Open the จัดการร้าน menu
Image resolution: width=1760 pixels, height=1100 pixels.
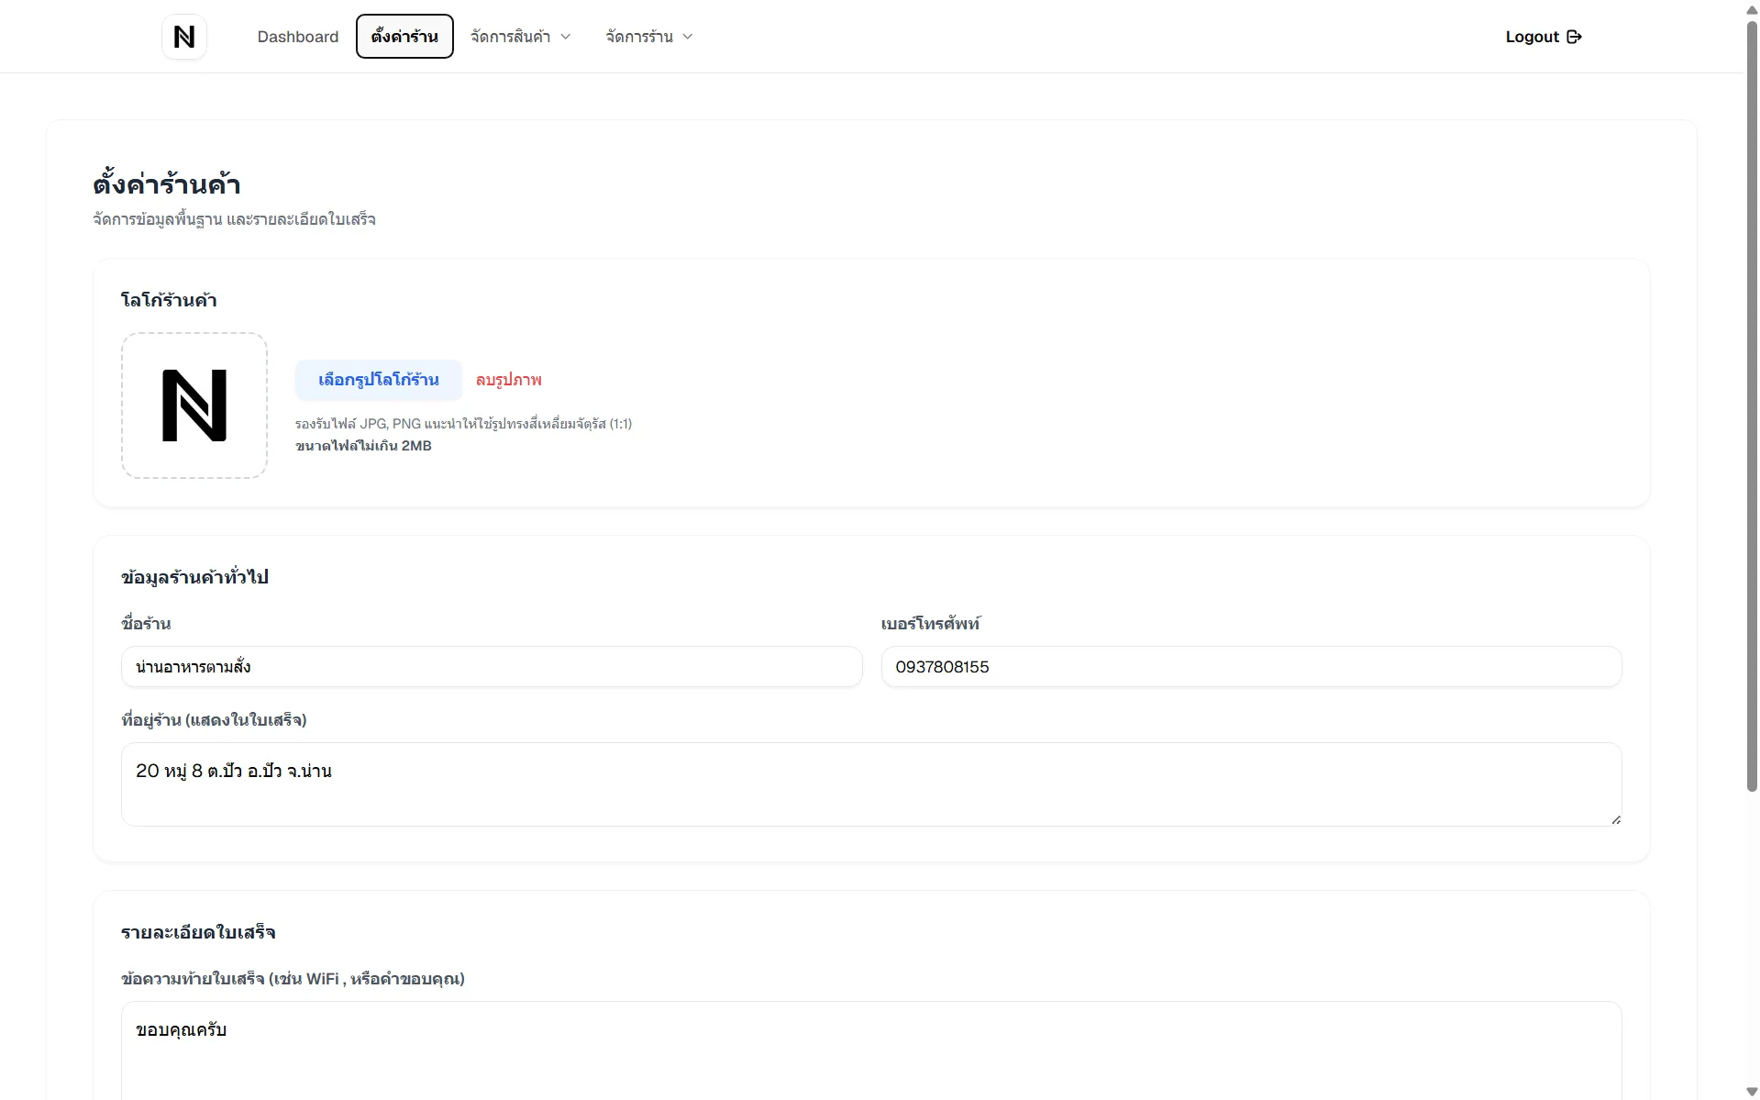[x=648, y=37]
